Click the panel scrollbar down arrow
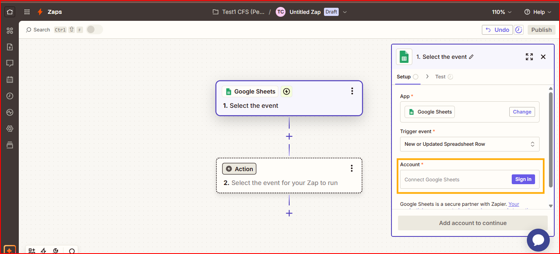560x254 pixels. pos(551,206)
